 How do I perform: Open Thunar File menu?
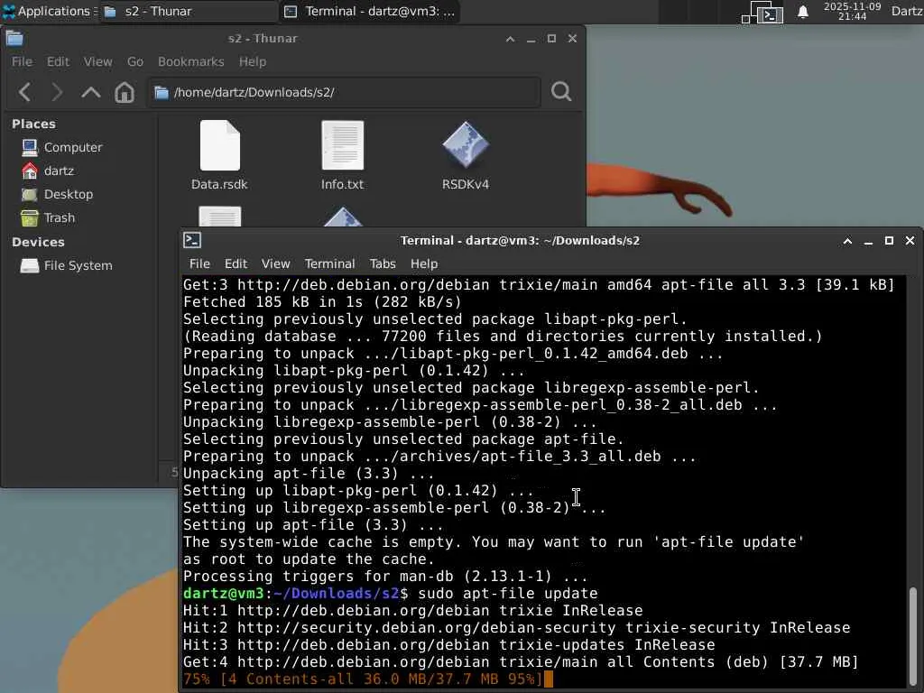[22, 61]
